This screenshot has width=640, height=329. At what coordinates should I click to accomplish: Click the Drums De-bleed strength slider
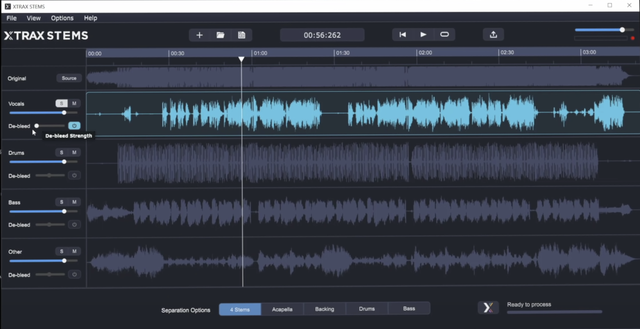tap(50, 175)
